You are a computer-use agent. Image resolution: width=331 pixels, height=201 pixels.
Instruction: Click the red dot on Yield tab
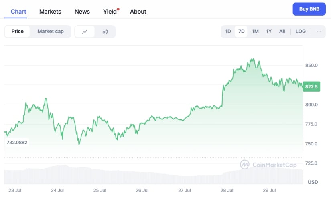118,9
